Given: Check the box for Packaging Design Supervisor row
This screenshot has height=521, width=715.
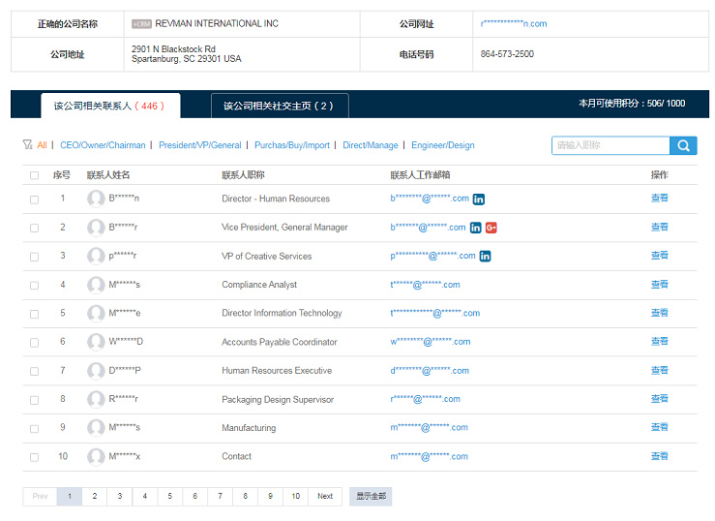Looking at the screenshot, I should coord(34,400).
